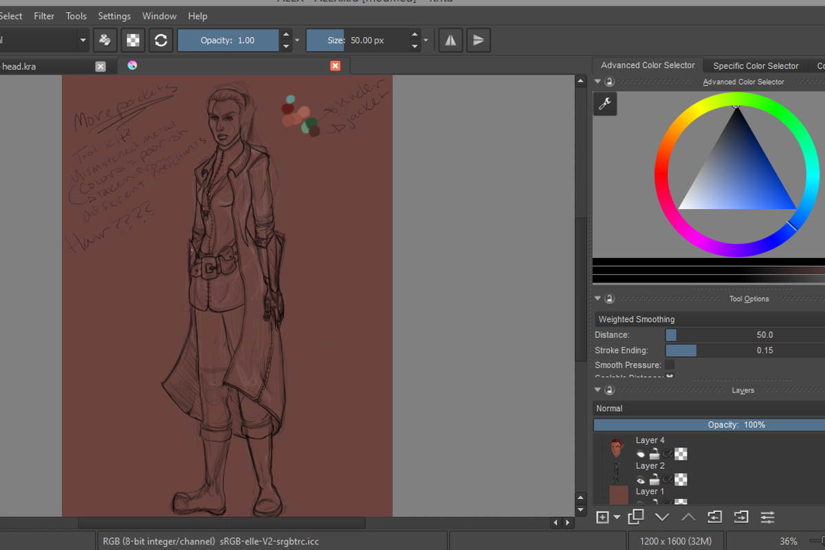Move layer down with the down arrow
Screen dimensions: 825x550
click(x=662, y=517)
